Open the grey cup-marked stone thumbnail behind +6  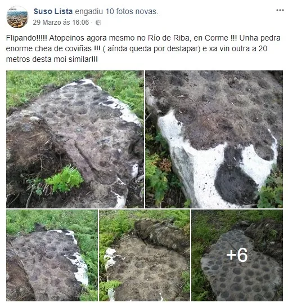point(237,255)
